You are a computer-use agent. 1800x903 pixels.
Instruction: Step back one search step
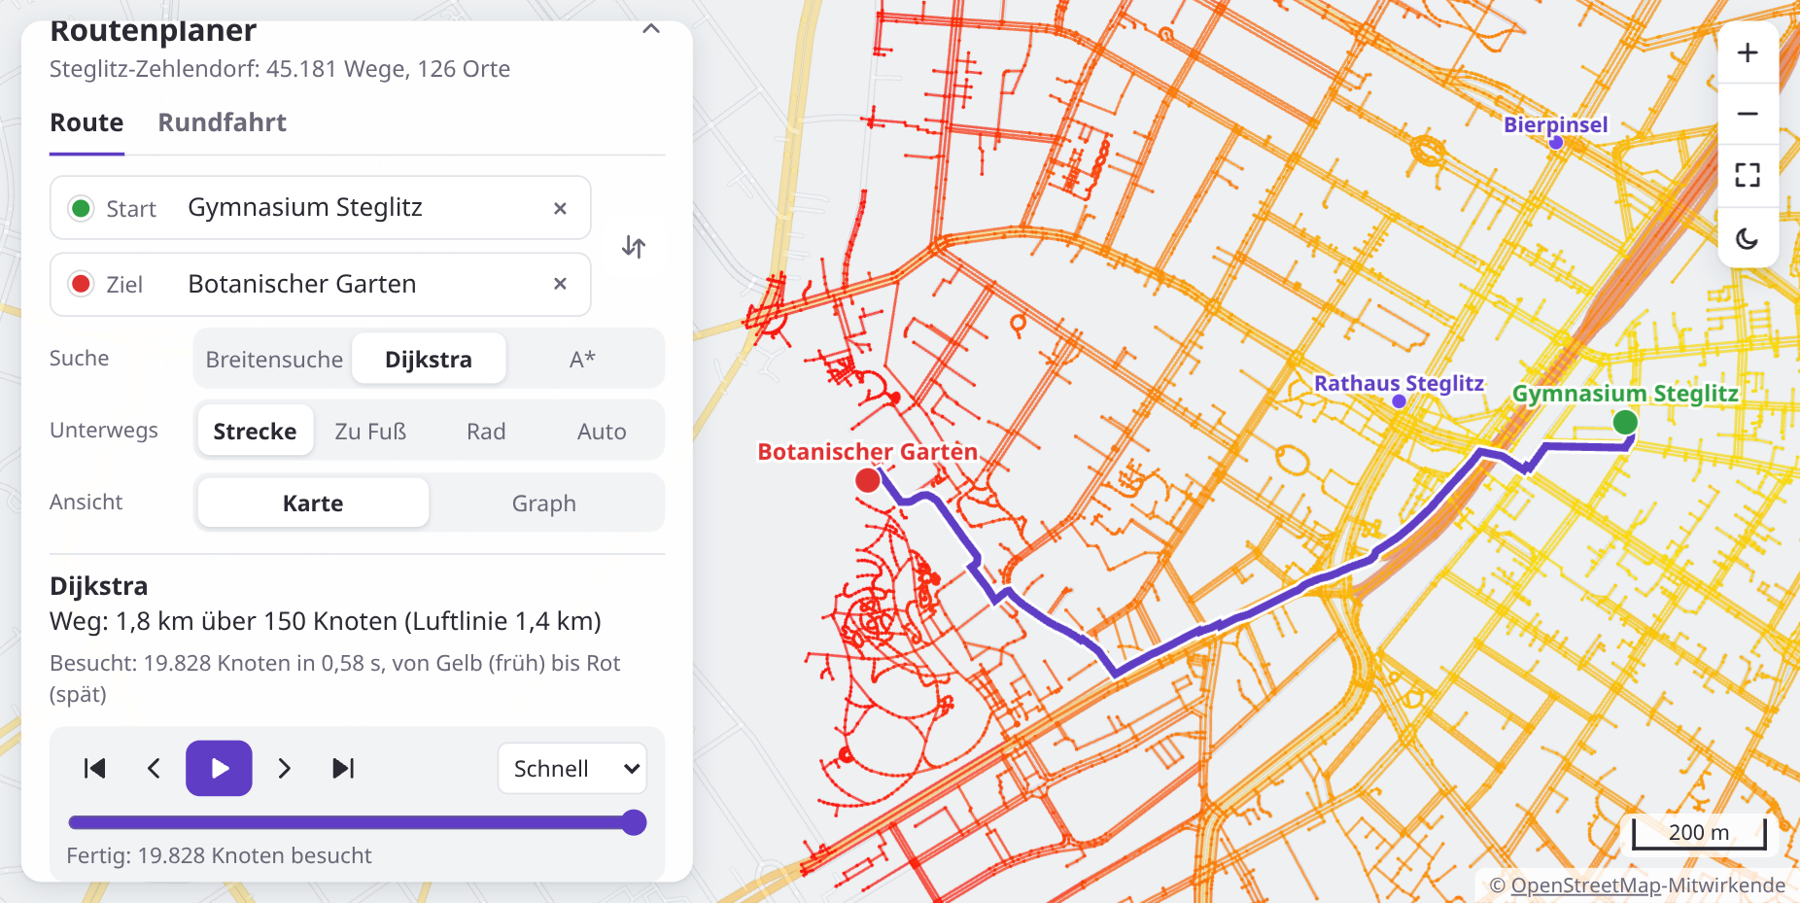(x=154, y=769)
